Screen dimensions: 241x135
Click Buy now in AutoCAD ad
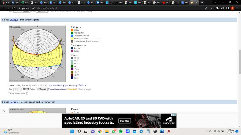tap(125, 121)
